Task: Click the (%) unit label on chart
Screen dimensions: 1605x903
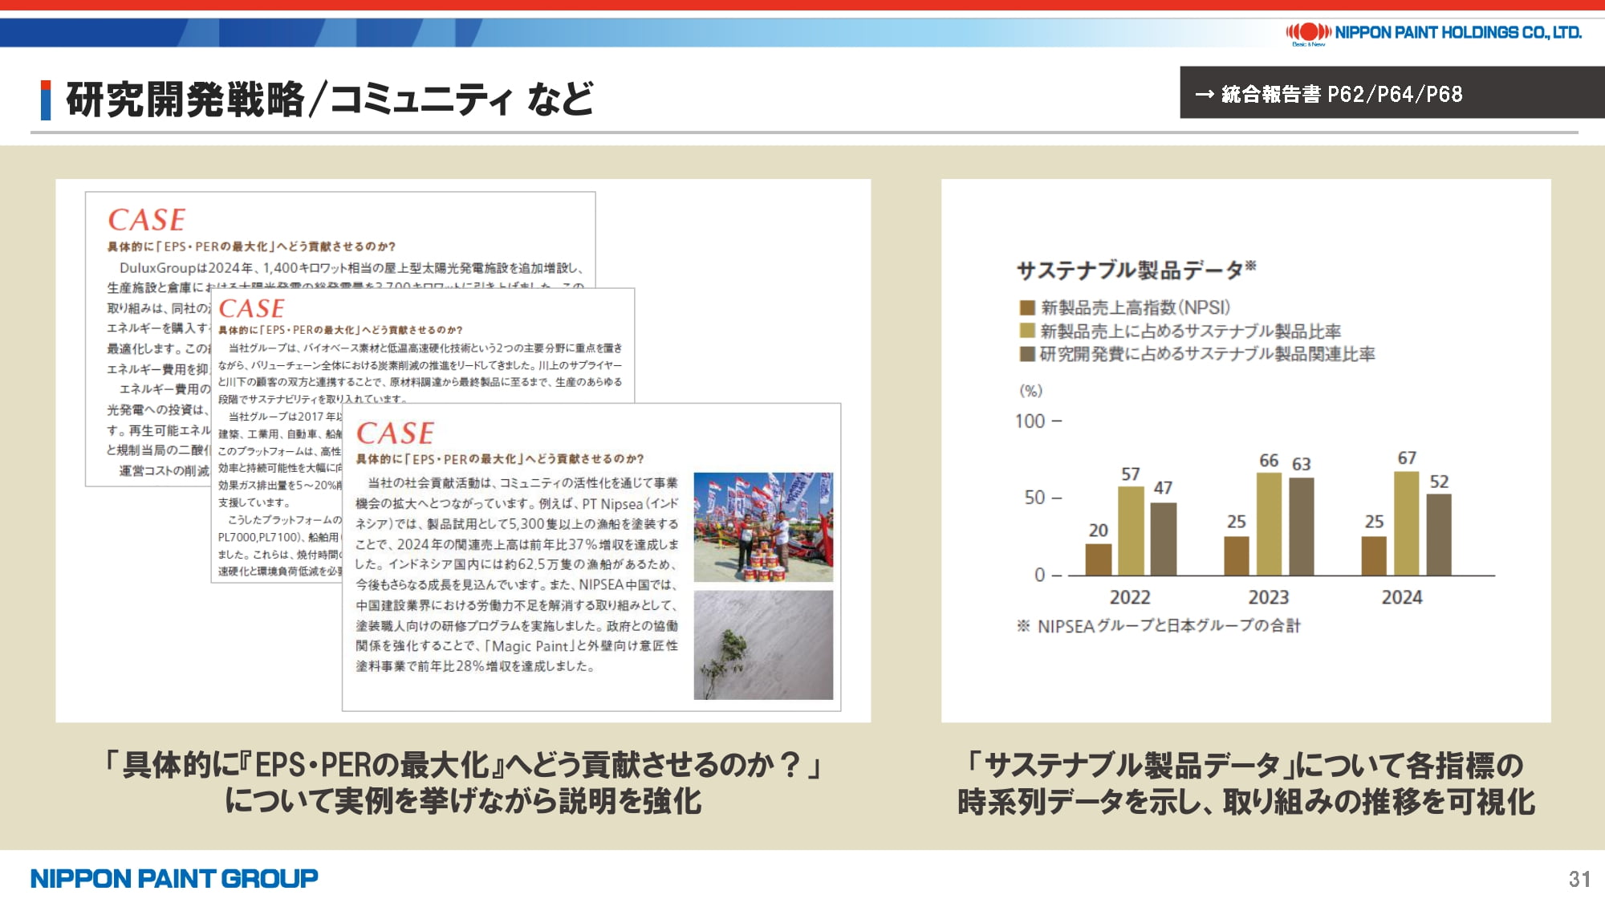Action: [x=1031, y=391]
